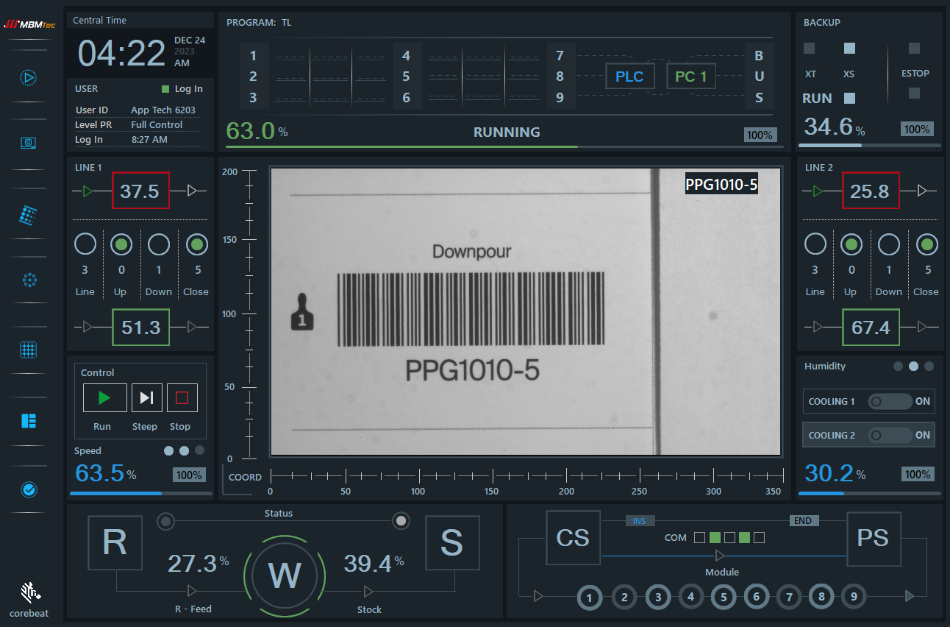The width and height of the screenshot is (950, 627).
Task: Select module number 9 circle
Action: [853, 596]
